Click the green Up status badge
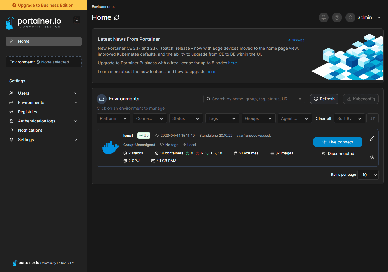The width and height of the screenshot is (388, 272). 144,136
